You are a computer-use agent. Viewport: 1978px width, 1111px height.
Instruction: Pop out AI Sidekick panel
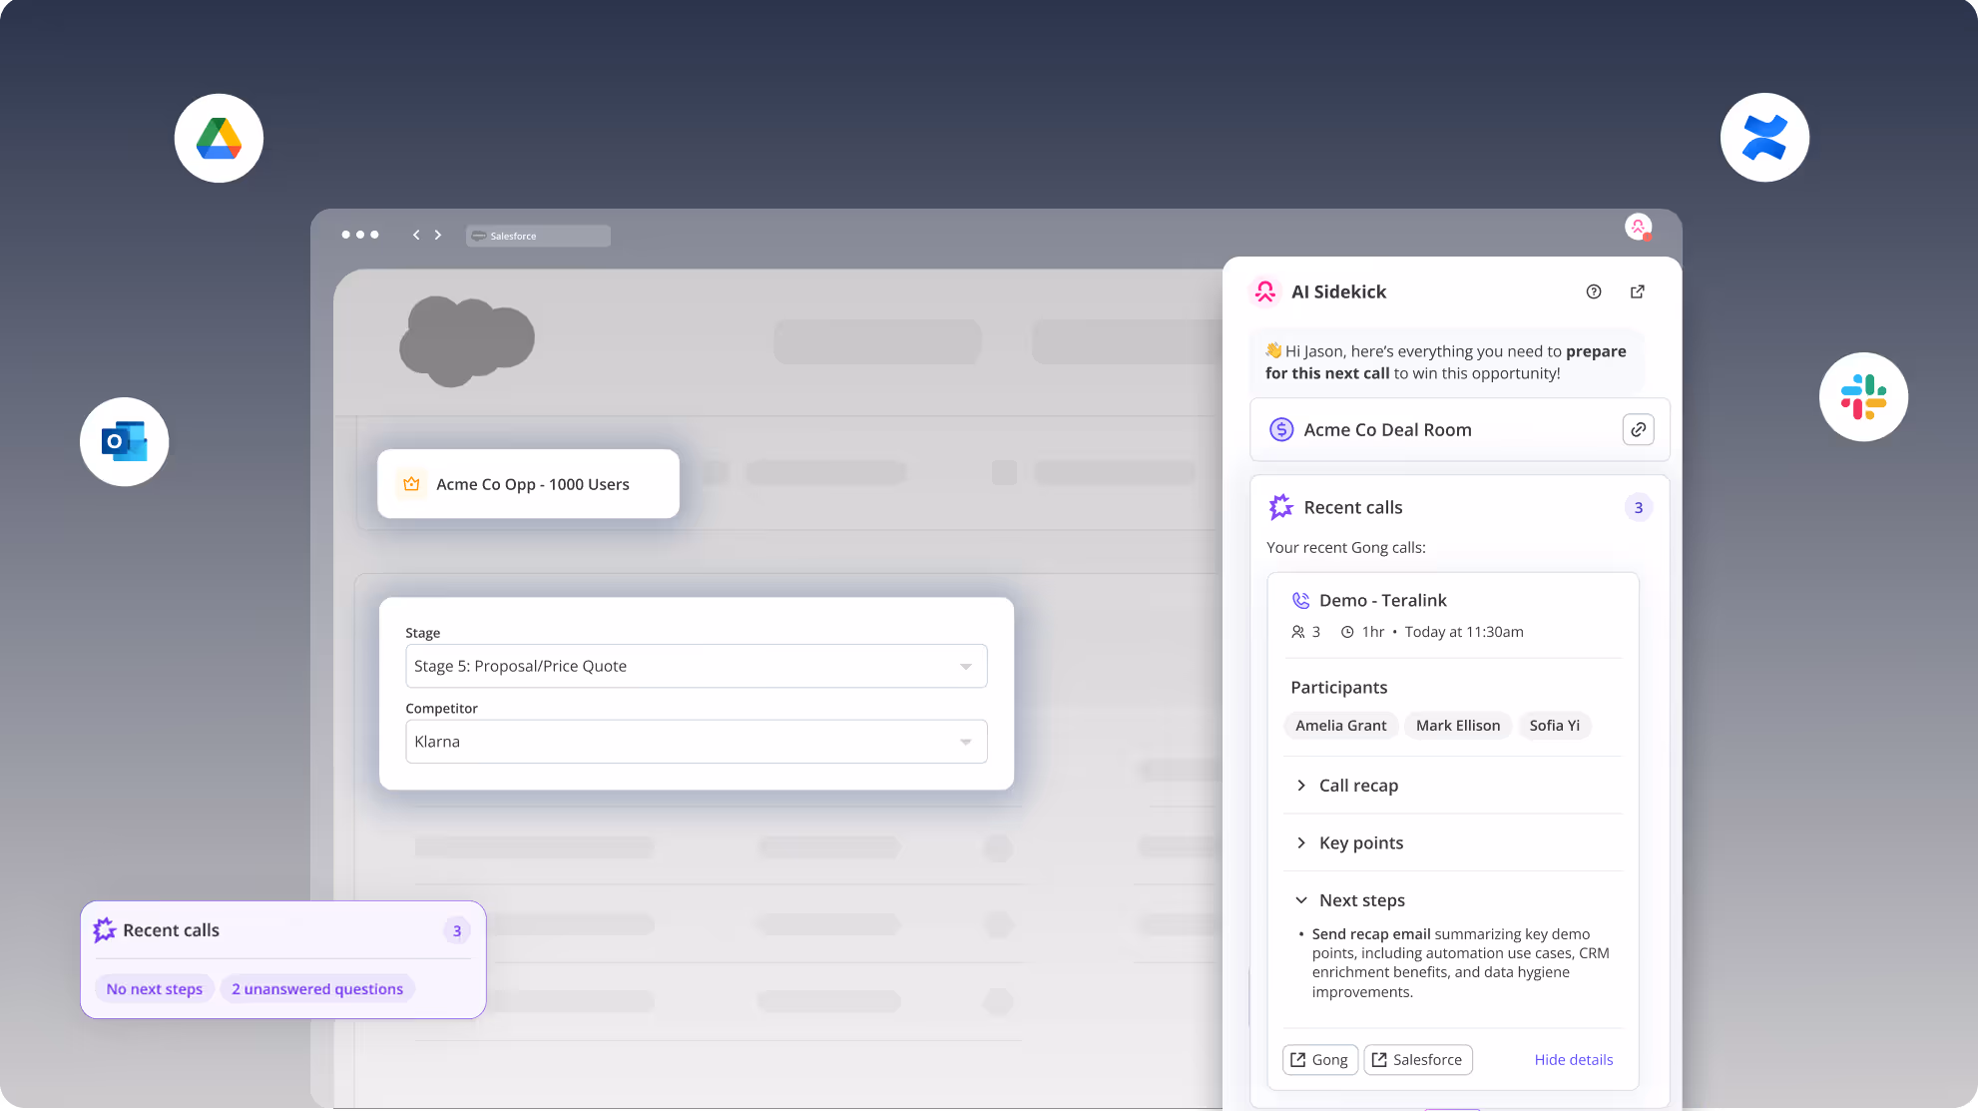(1638, 291)
